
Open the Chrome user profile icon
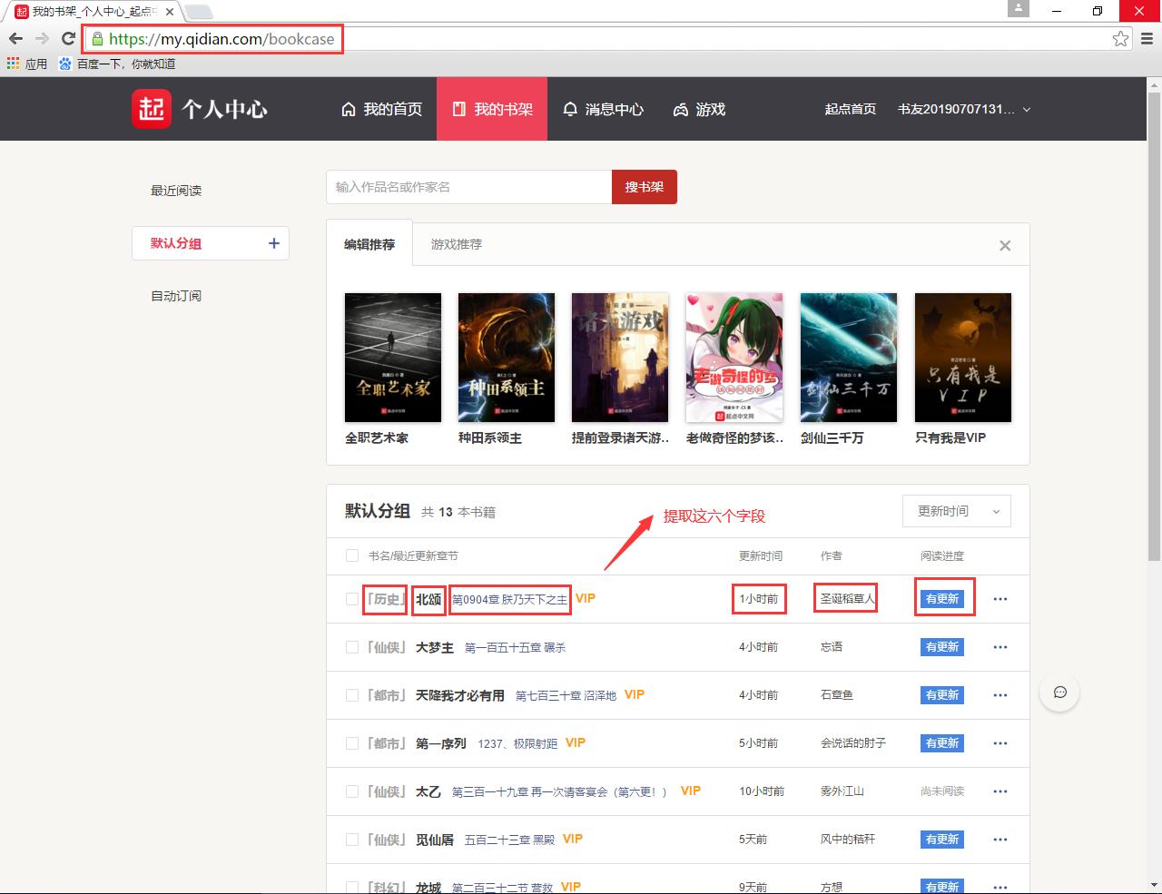(x=1019, y=8)
